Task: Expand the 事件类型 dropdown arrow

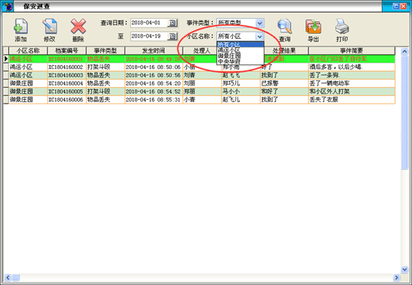Action: [x=260, y=23]
